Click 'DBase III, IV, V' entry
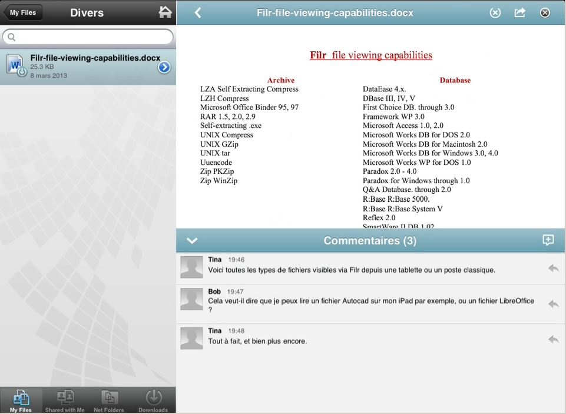Image resolution: width=566 pixels, height=414 pixels. (x=389, y=98)
